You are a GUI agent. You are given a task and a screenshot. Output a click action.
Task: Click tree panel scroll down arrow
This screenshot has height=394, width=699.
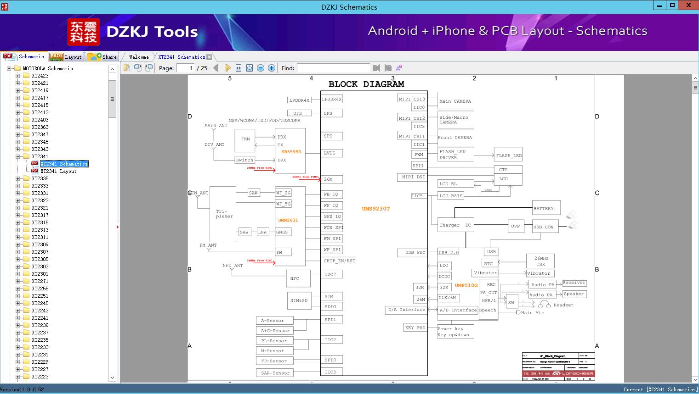coord(112,377)
